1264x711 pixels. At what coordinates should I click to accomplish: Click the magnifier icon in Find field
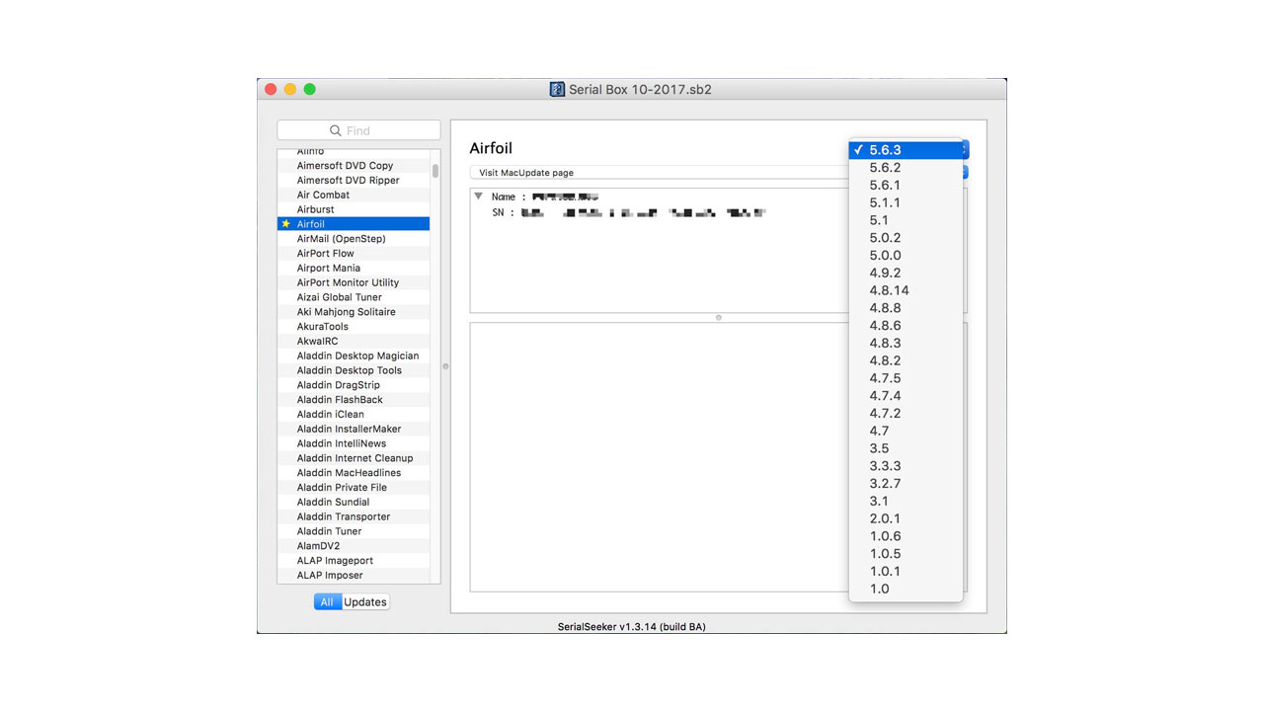336,130
